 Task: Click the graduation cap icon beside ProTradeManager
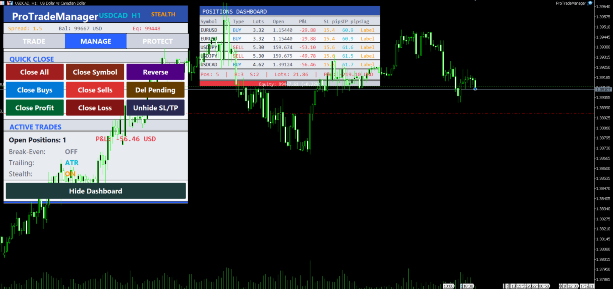590,3
